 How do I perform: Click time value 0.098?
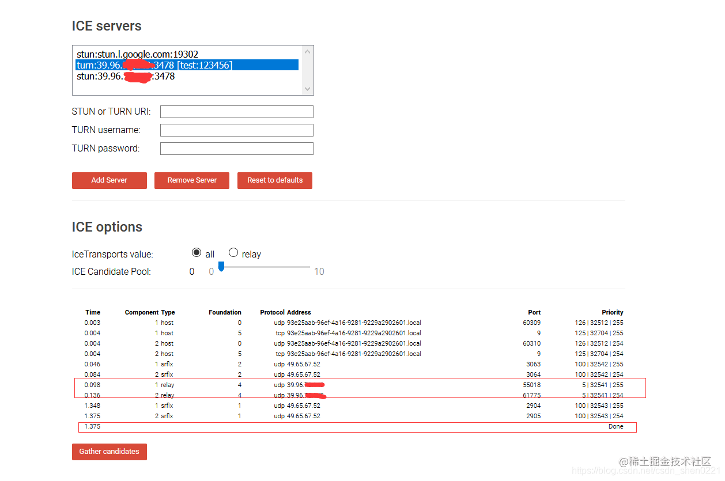coord(92,385)
